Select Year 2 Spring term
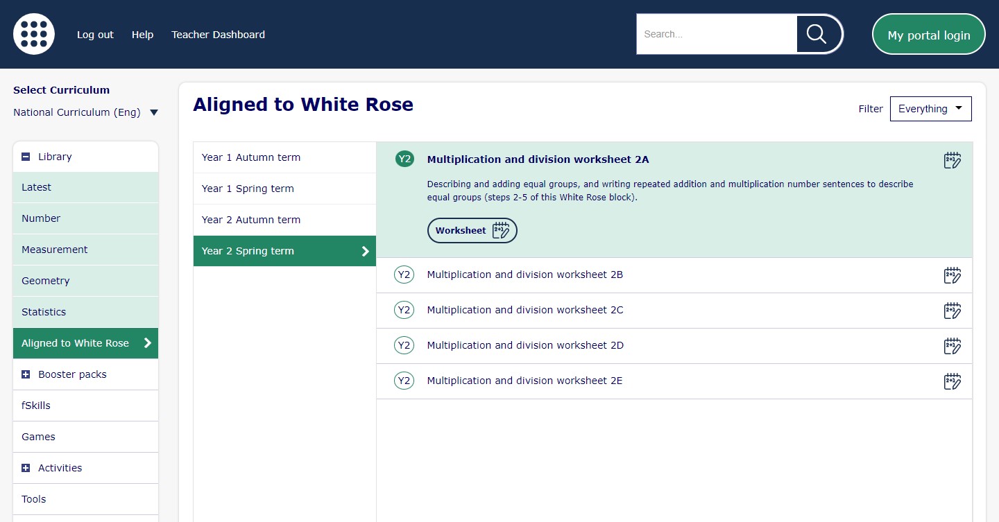 coord(284,251)
